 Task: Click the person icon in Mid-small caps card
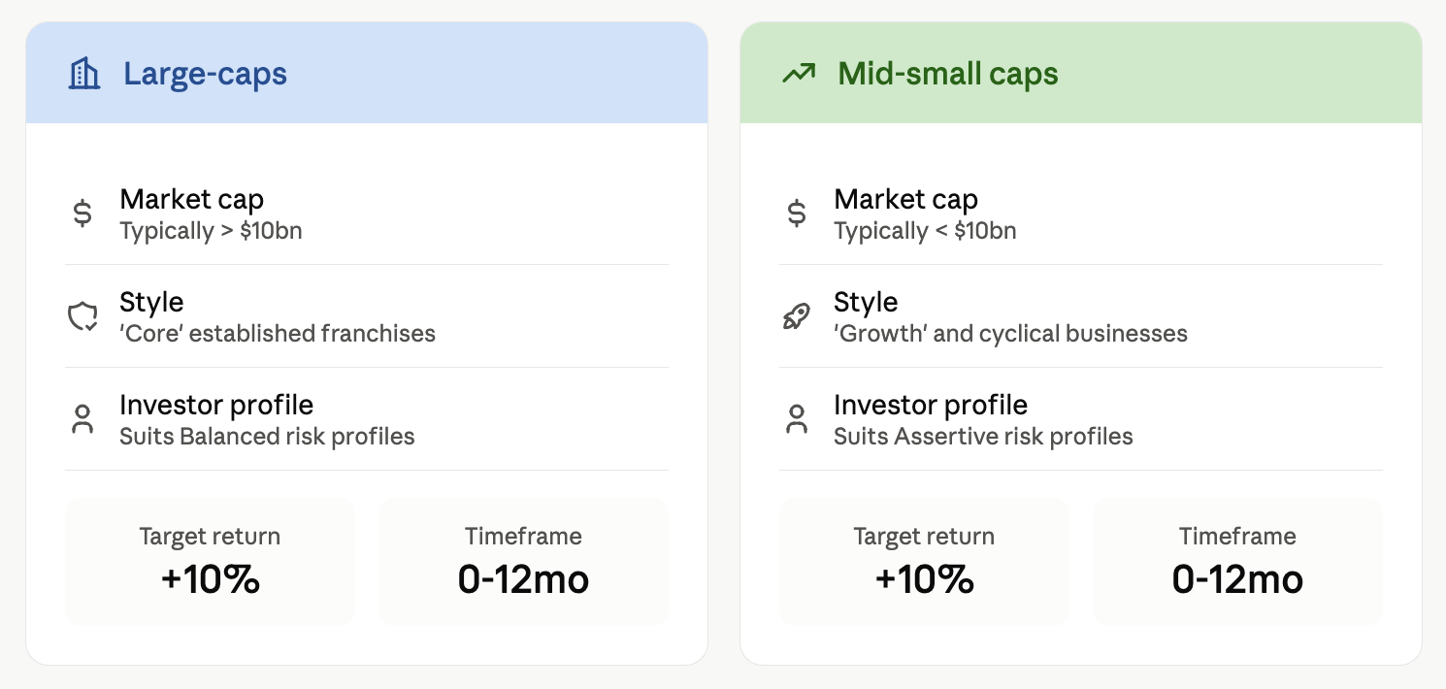[797, 419]
